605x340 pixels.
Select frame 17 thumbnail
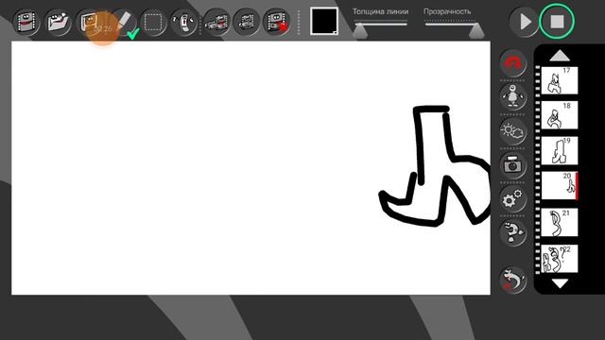(x=560, y=80)
